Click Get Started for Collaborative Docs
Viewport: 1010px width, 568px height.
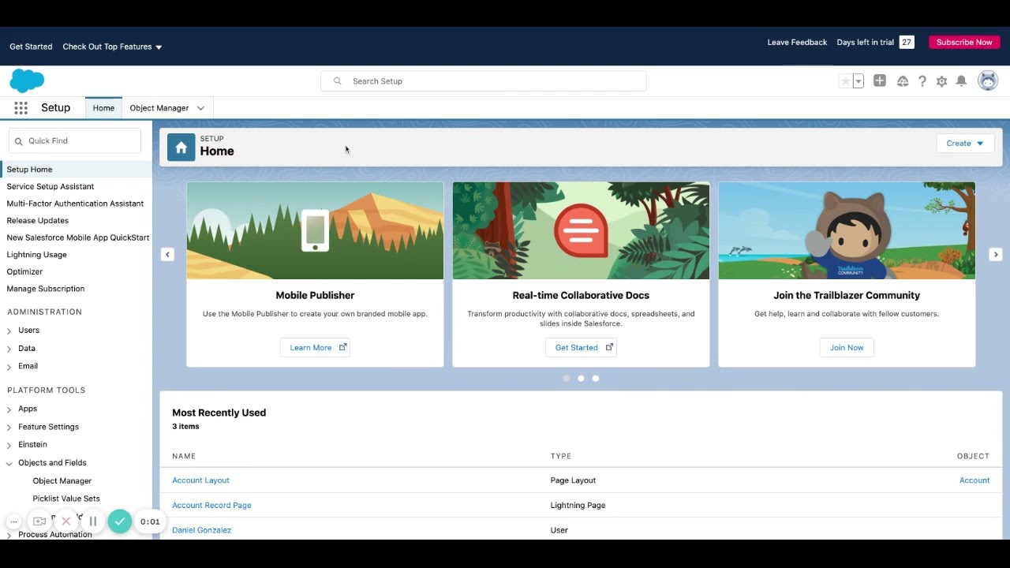tap(581, 348)
